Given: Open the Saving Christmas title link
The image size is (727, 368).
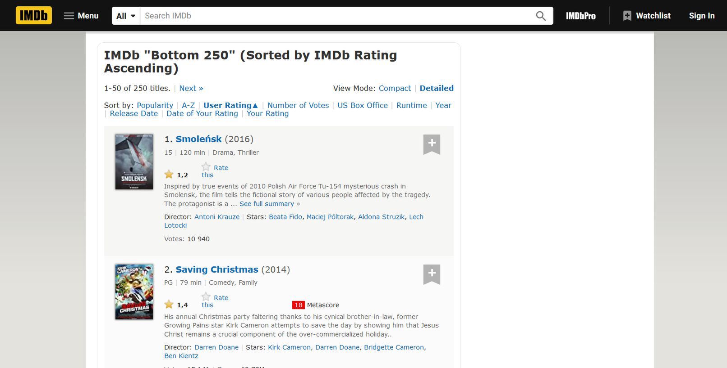Looking at the screenshot, I should point(217,269).
